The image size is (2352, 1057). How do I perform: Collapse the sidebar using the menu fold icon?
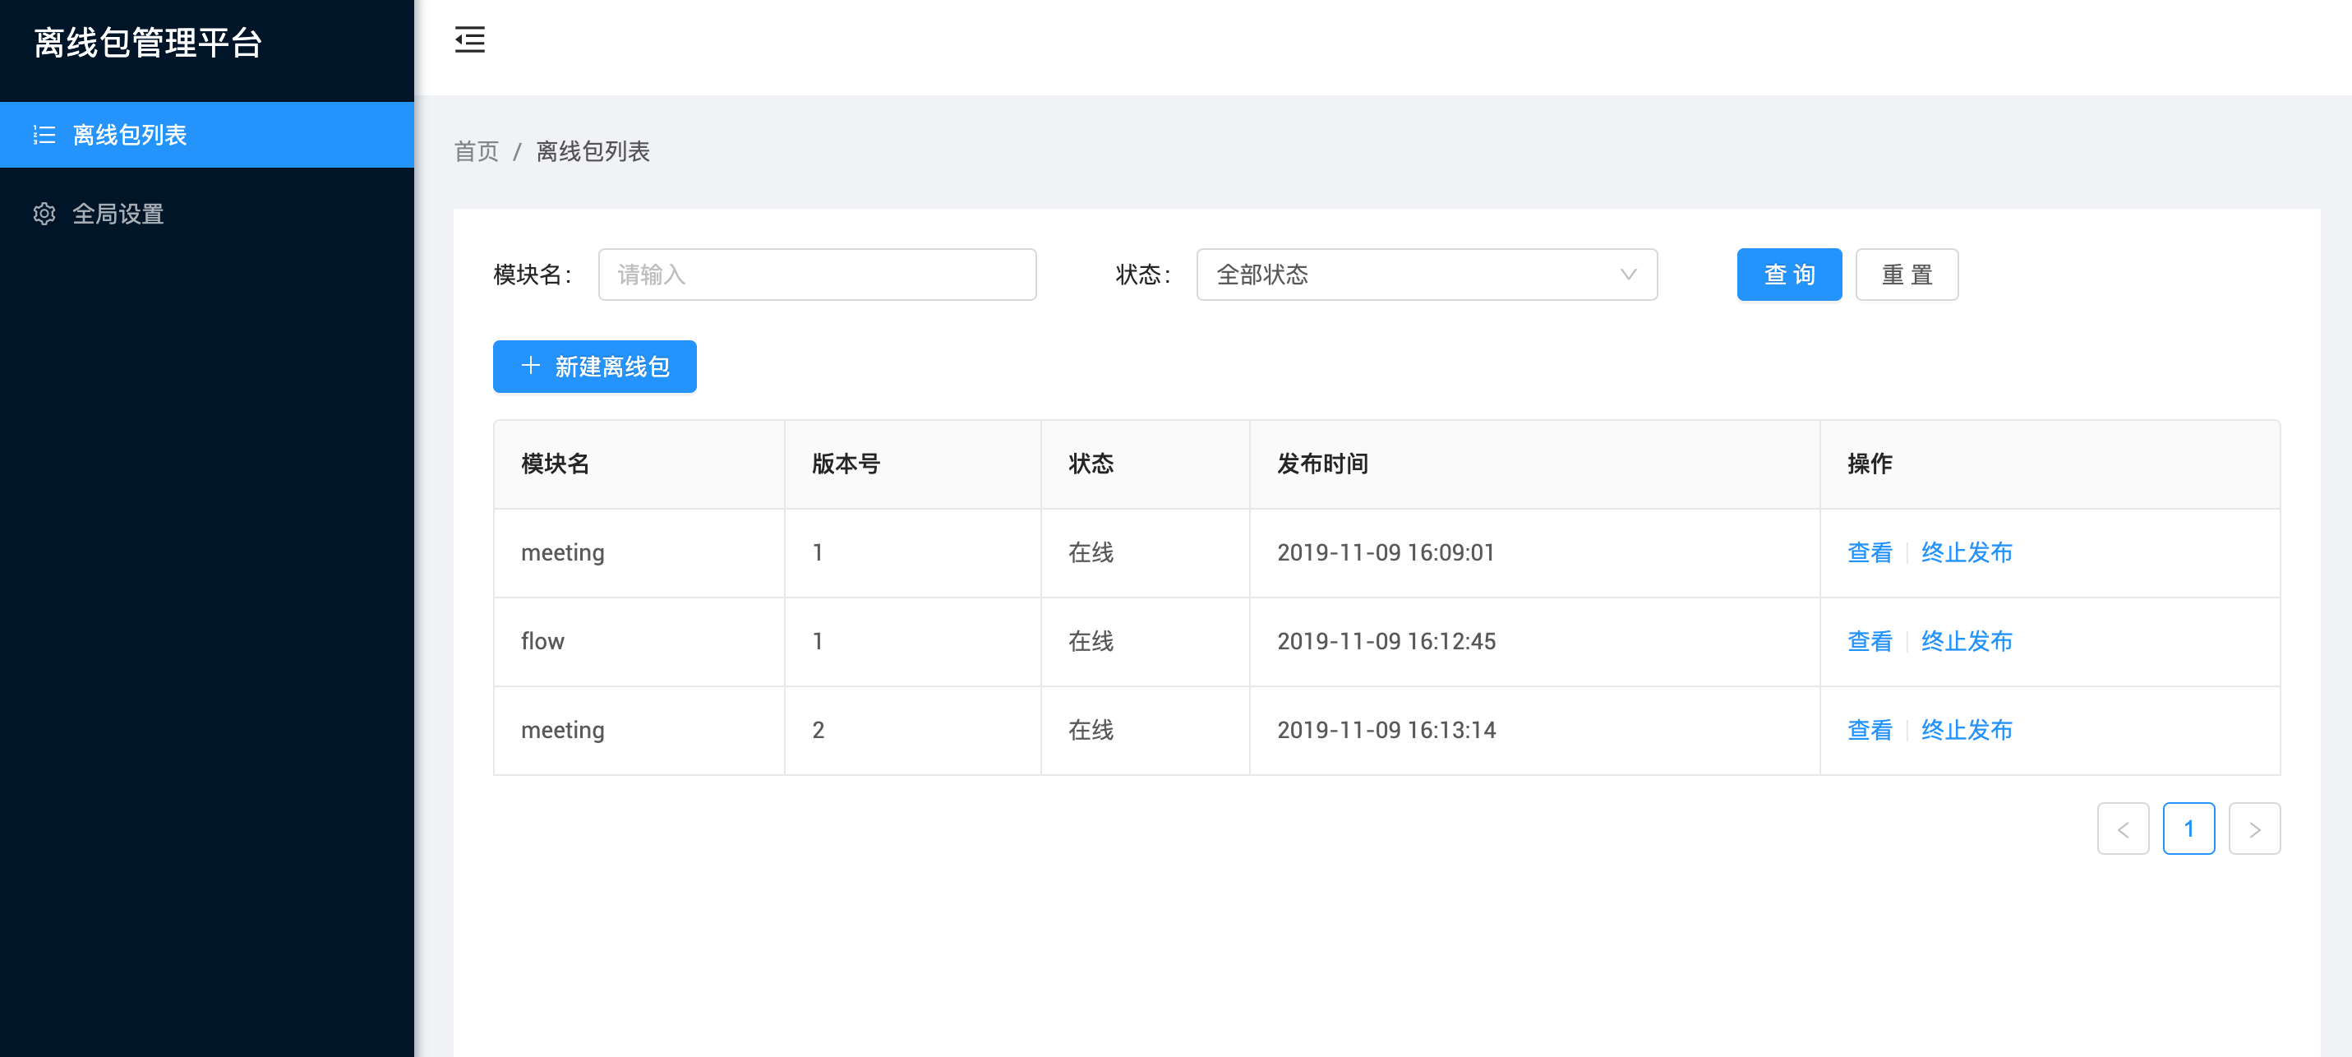pos(469,40)
